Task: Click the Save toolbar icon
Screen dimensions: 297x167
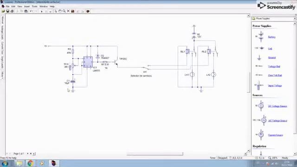Action: [x=8, y=11]
